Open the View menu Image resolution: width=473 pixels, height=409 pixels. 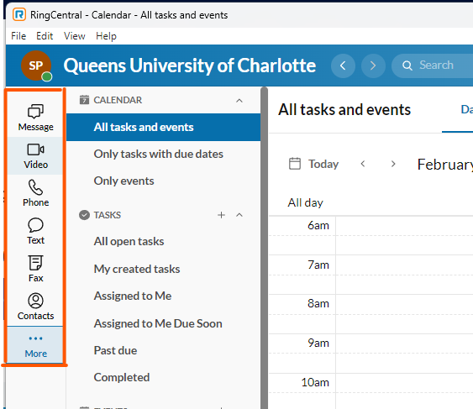pyautogui.click(x=74, y=36)
